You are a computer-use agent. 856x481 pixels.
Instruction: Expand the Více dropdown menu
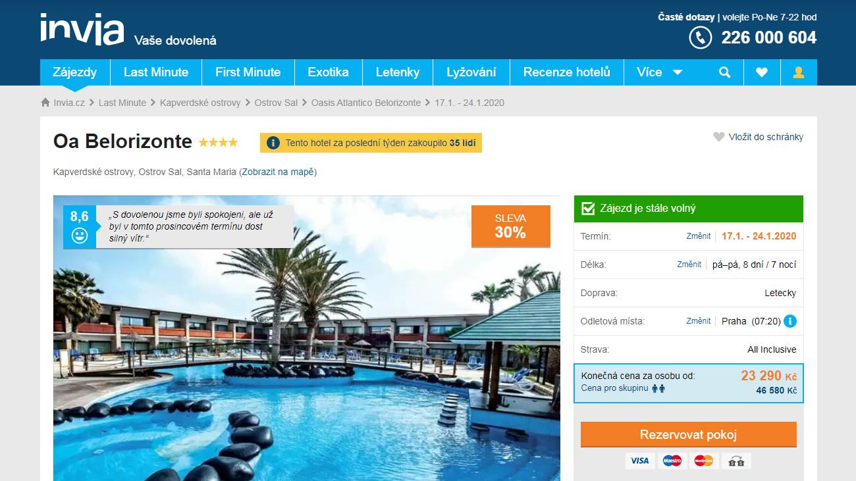(x=660, y=72)
